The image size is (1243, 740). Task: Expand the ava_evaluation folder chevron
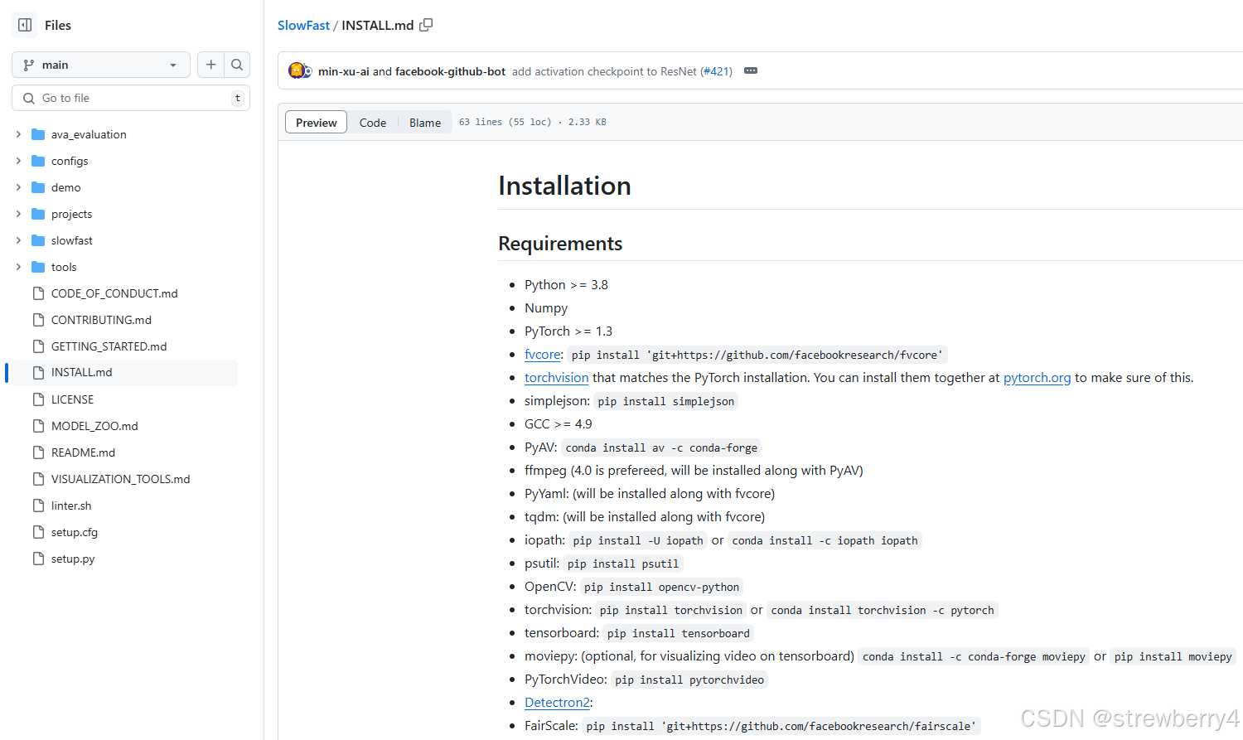click(18, 134)
